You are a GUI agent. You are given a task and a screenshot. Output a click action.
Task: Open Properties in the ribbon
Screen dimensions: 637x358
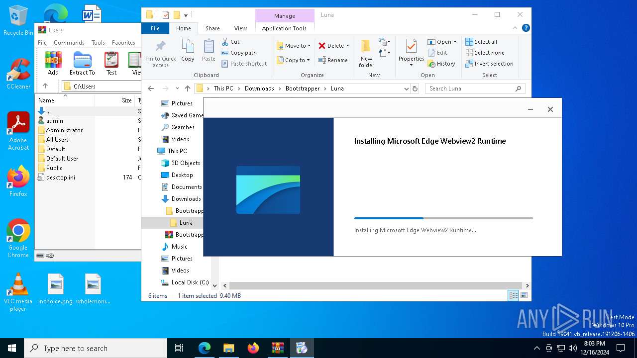click(x=411, y=53)
